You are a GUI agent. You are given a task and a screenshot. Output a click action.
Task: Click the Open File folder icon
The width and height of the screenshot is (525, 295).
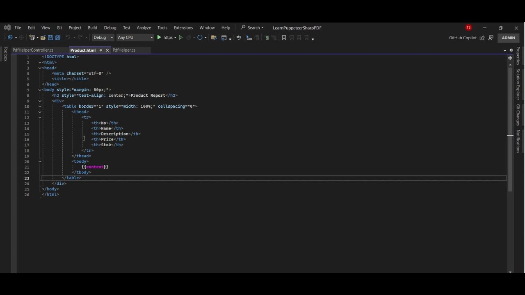pyautogui.click(x=43, y=38)
